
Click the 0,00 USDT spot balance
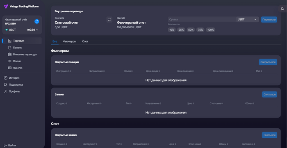point(61,27)
